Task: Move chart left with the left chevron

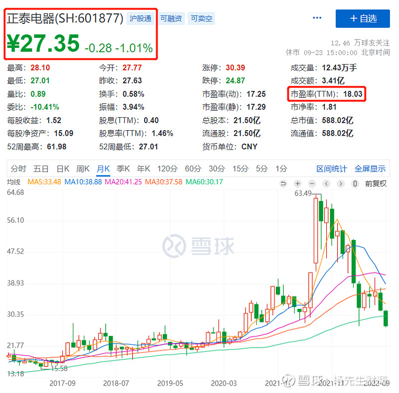Action: pyautogui.click(x=327, y=184)
